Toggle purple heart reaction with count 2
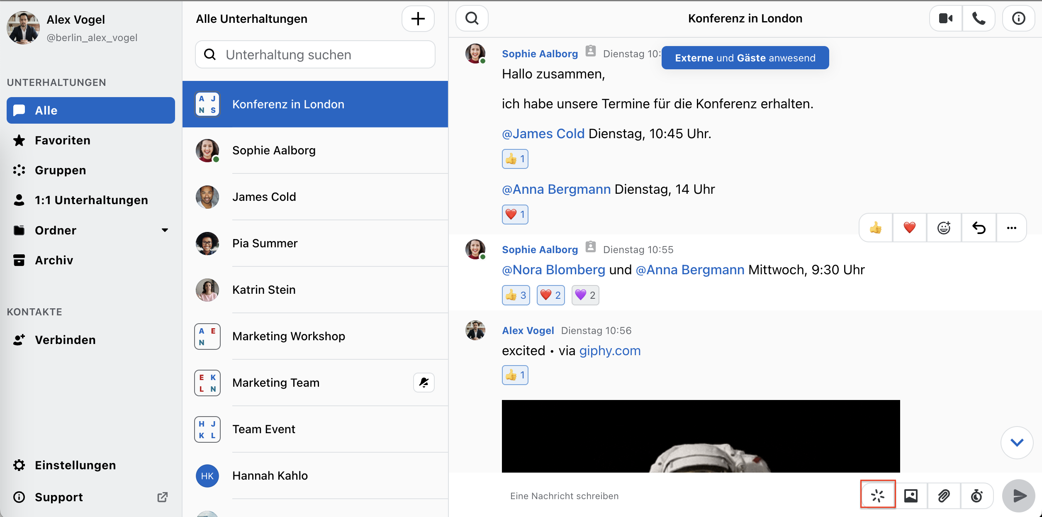1042x517 pixels. 585,295
